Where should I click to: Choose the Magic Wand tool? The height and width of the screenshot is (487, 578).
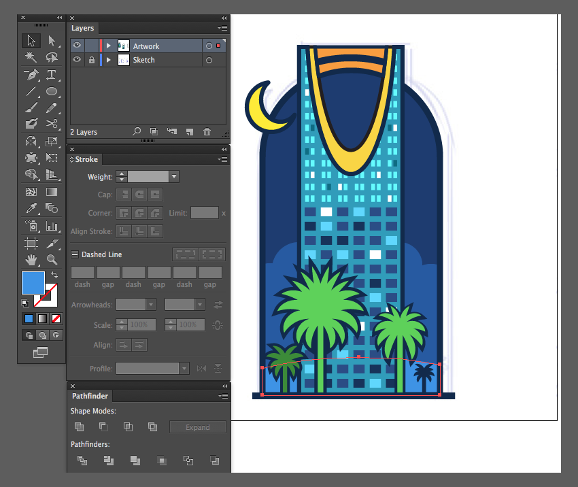click(31, 57)
